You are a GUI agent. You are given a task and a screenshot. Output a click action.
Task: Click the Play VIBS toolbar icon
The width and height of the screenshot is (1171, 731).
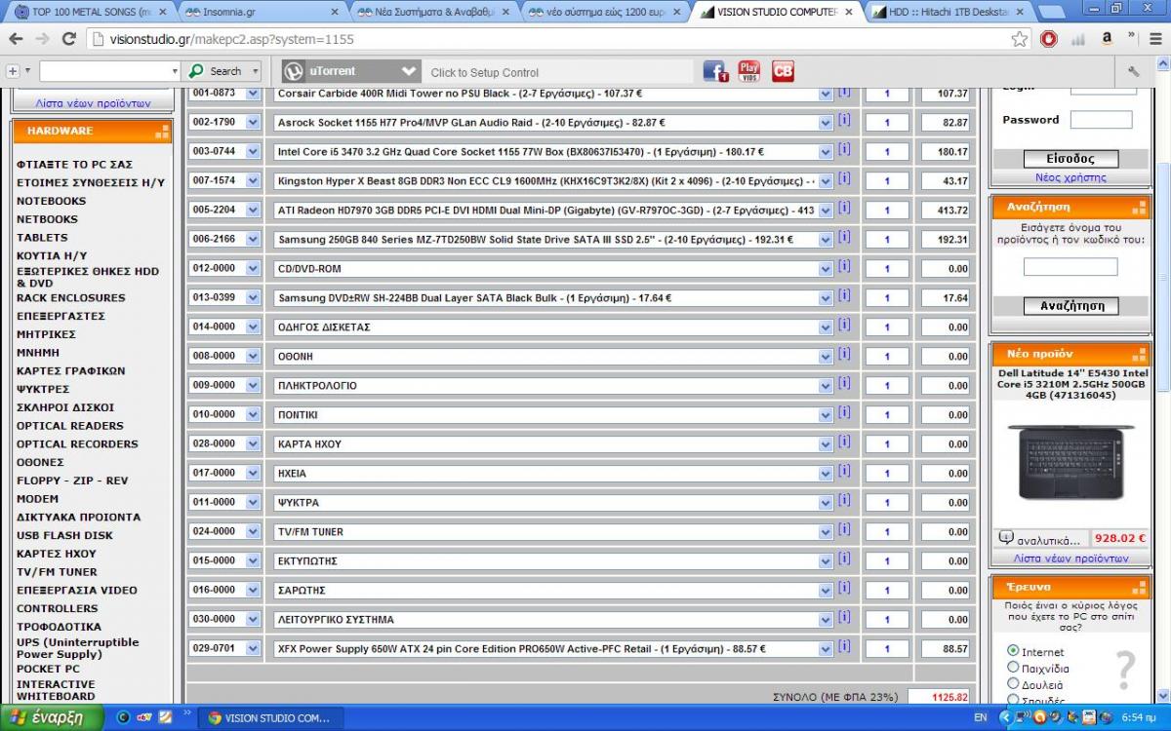click(x=748, y=71)
